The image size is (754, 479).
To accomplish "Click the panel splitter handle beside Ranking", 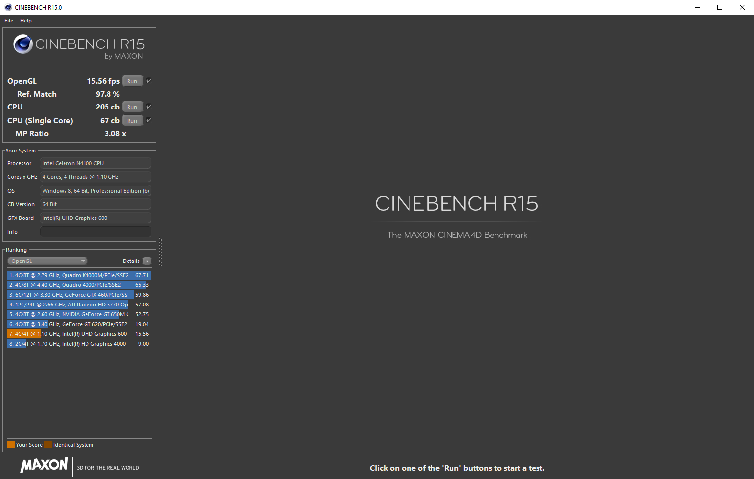I will [160, 252].
